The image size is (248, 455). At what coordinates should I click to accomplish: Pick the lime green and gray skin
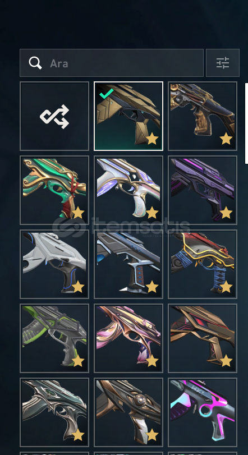click(x=54, y=338)
